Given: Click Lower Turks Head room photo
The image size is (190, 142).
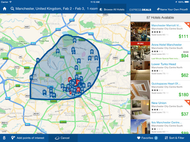Looking at the screenshot, I should pyautogui.click(x=141, y=71).
